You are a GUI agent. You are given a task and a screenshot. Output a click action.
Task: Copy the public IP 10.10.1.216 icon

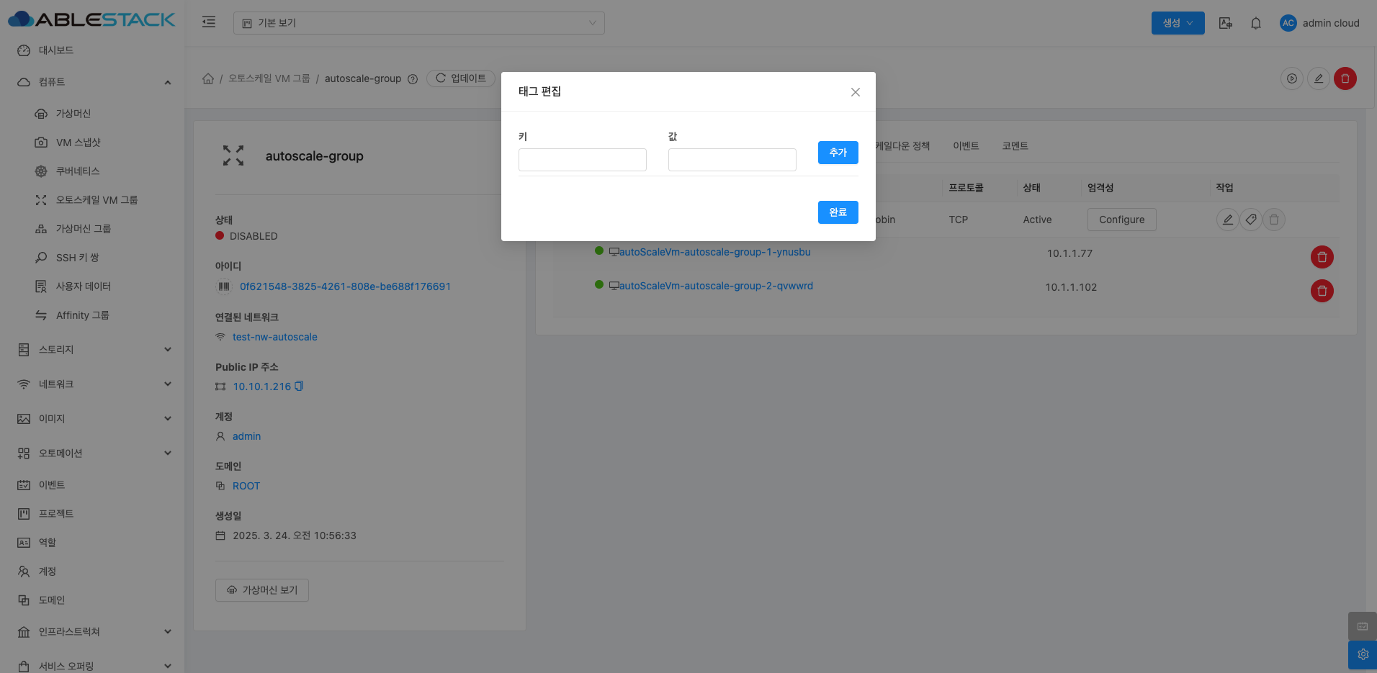299,386
